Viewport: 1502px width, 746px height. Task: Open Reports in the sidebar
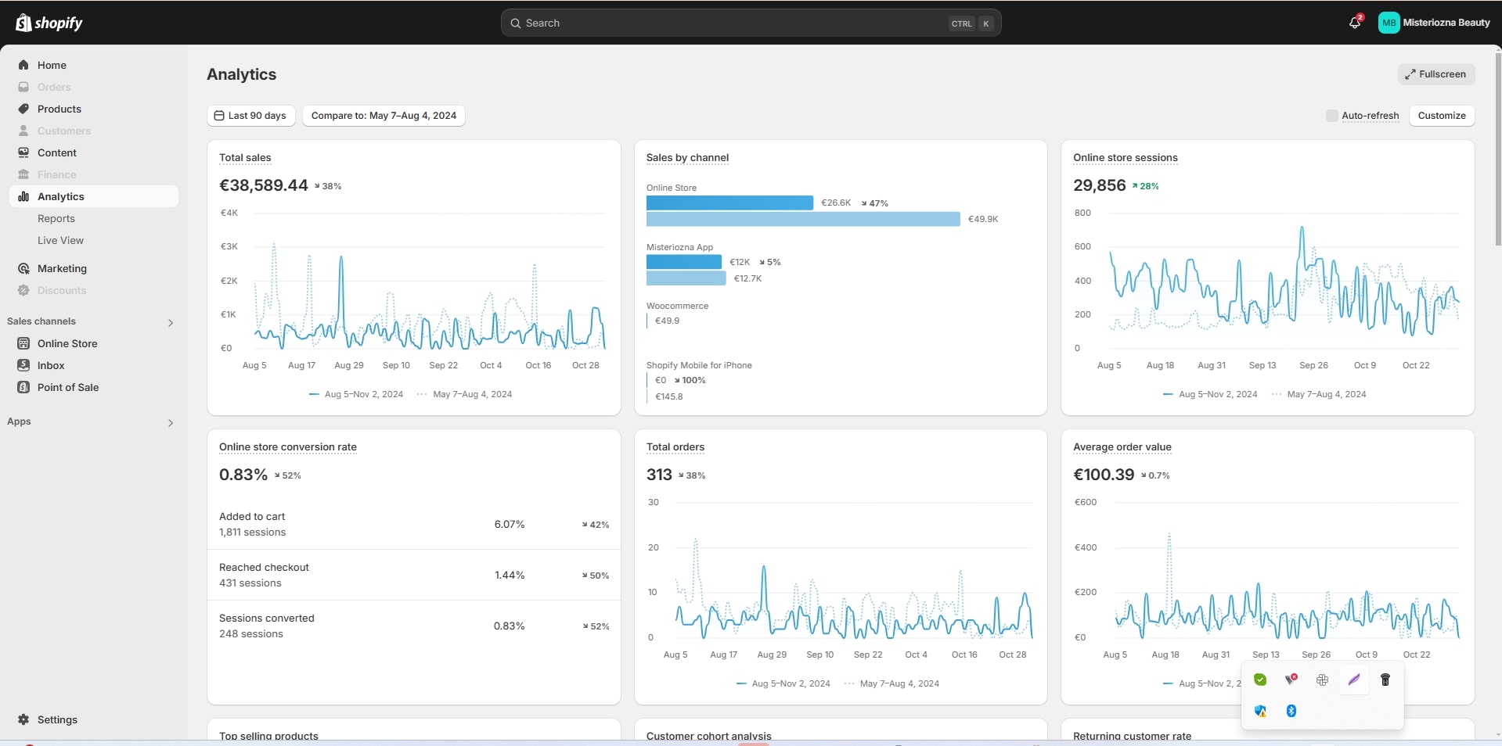56,218
